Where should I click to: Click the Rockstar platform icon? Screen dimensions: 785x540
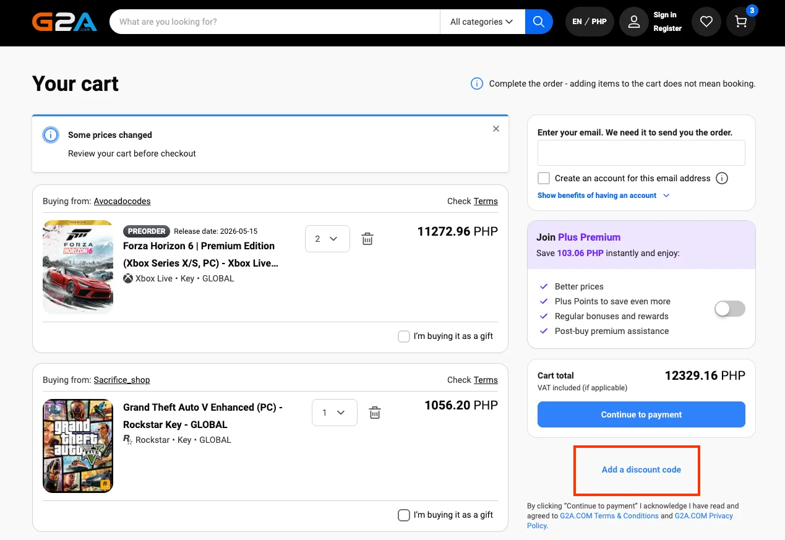[x=128, y=440]
